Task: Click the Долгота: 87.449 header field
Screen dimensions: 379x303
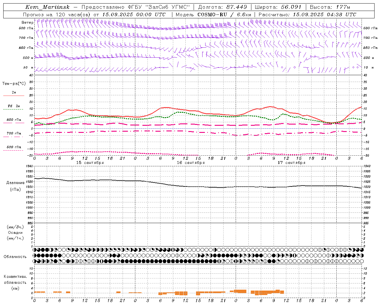Action: tap(222, 7)
